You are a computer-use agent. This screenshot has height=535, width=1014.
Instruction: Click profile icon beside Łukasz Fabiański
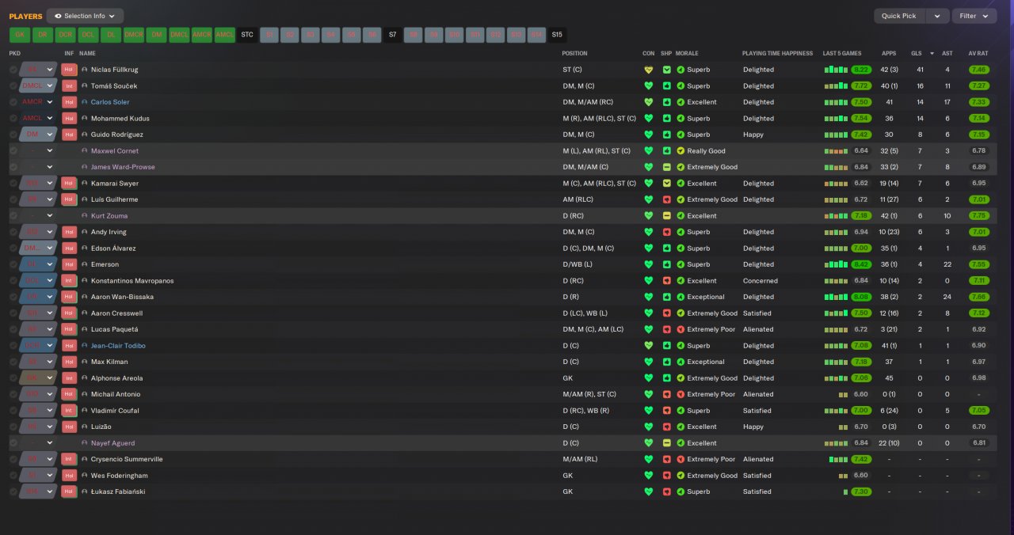[85, 491]
